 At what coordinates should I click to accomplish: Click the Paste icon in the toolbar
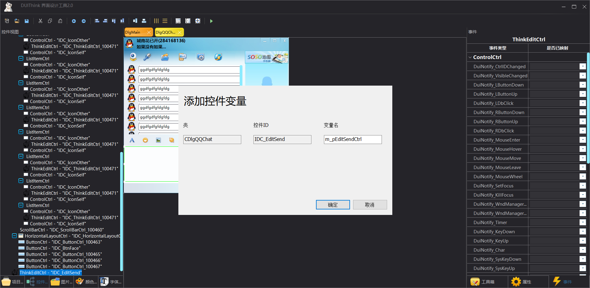60,21
